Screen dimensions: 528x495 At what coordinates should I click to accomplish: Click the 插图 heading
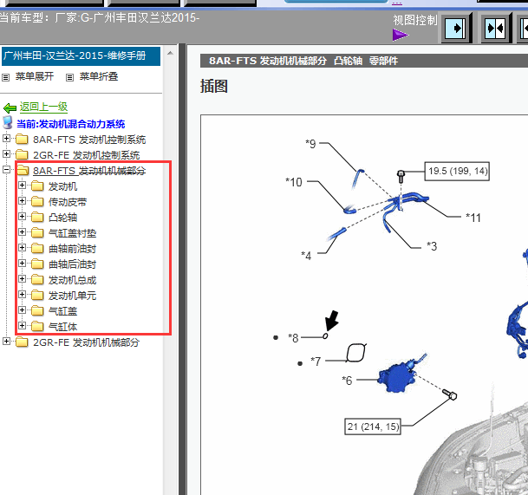214,86
